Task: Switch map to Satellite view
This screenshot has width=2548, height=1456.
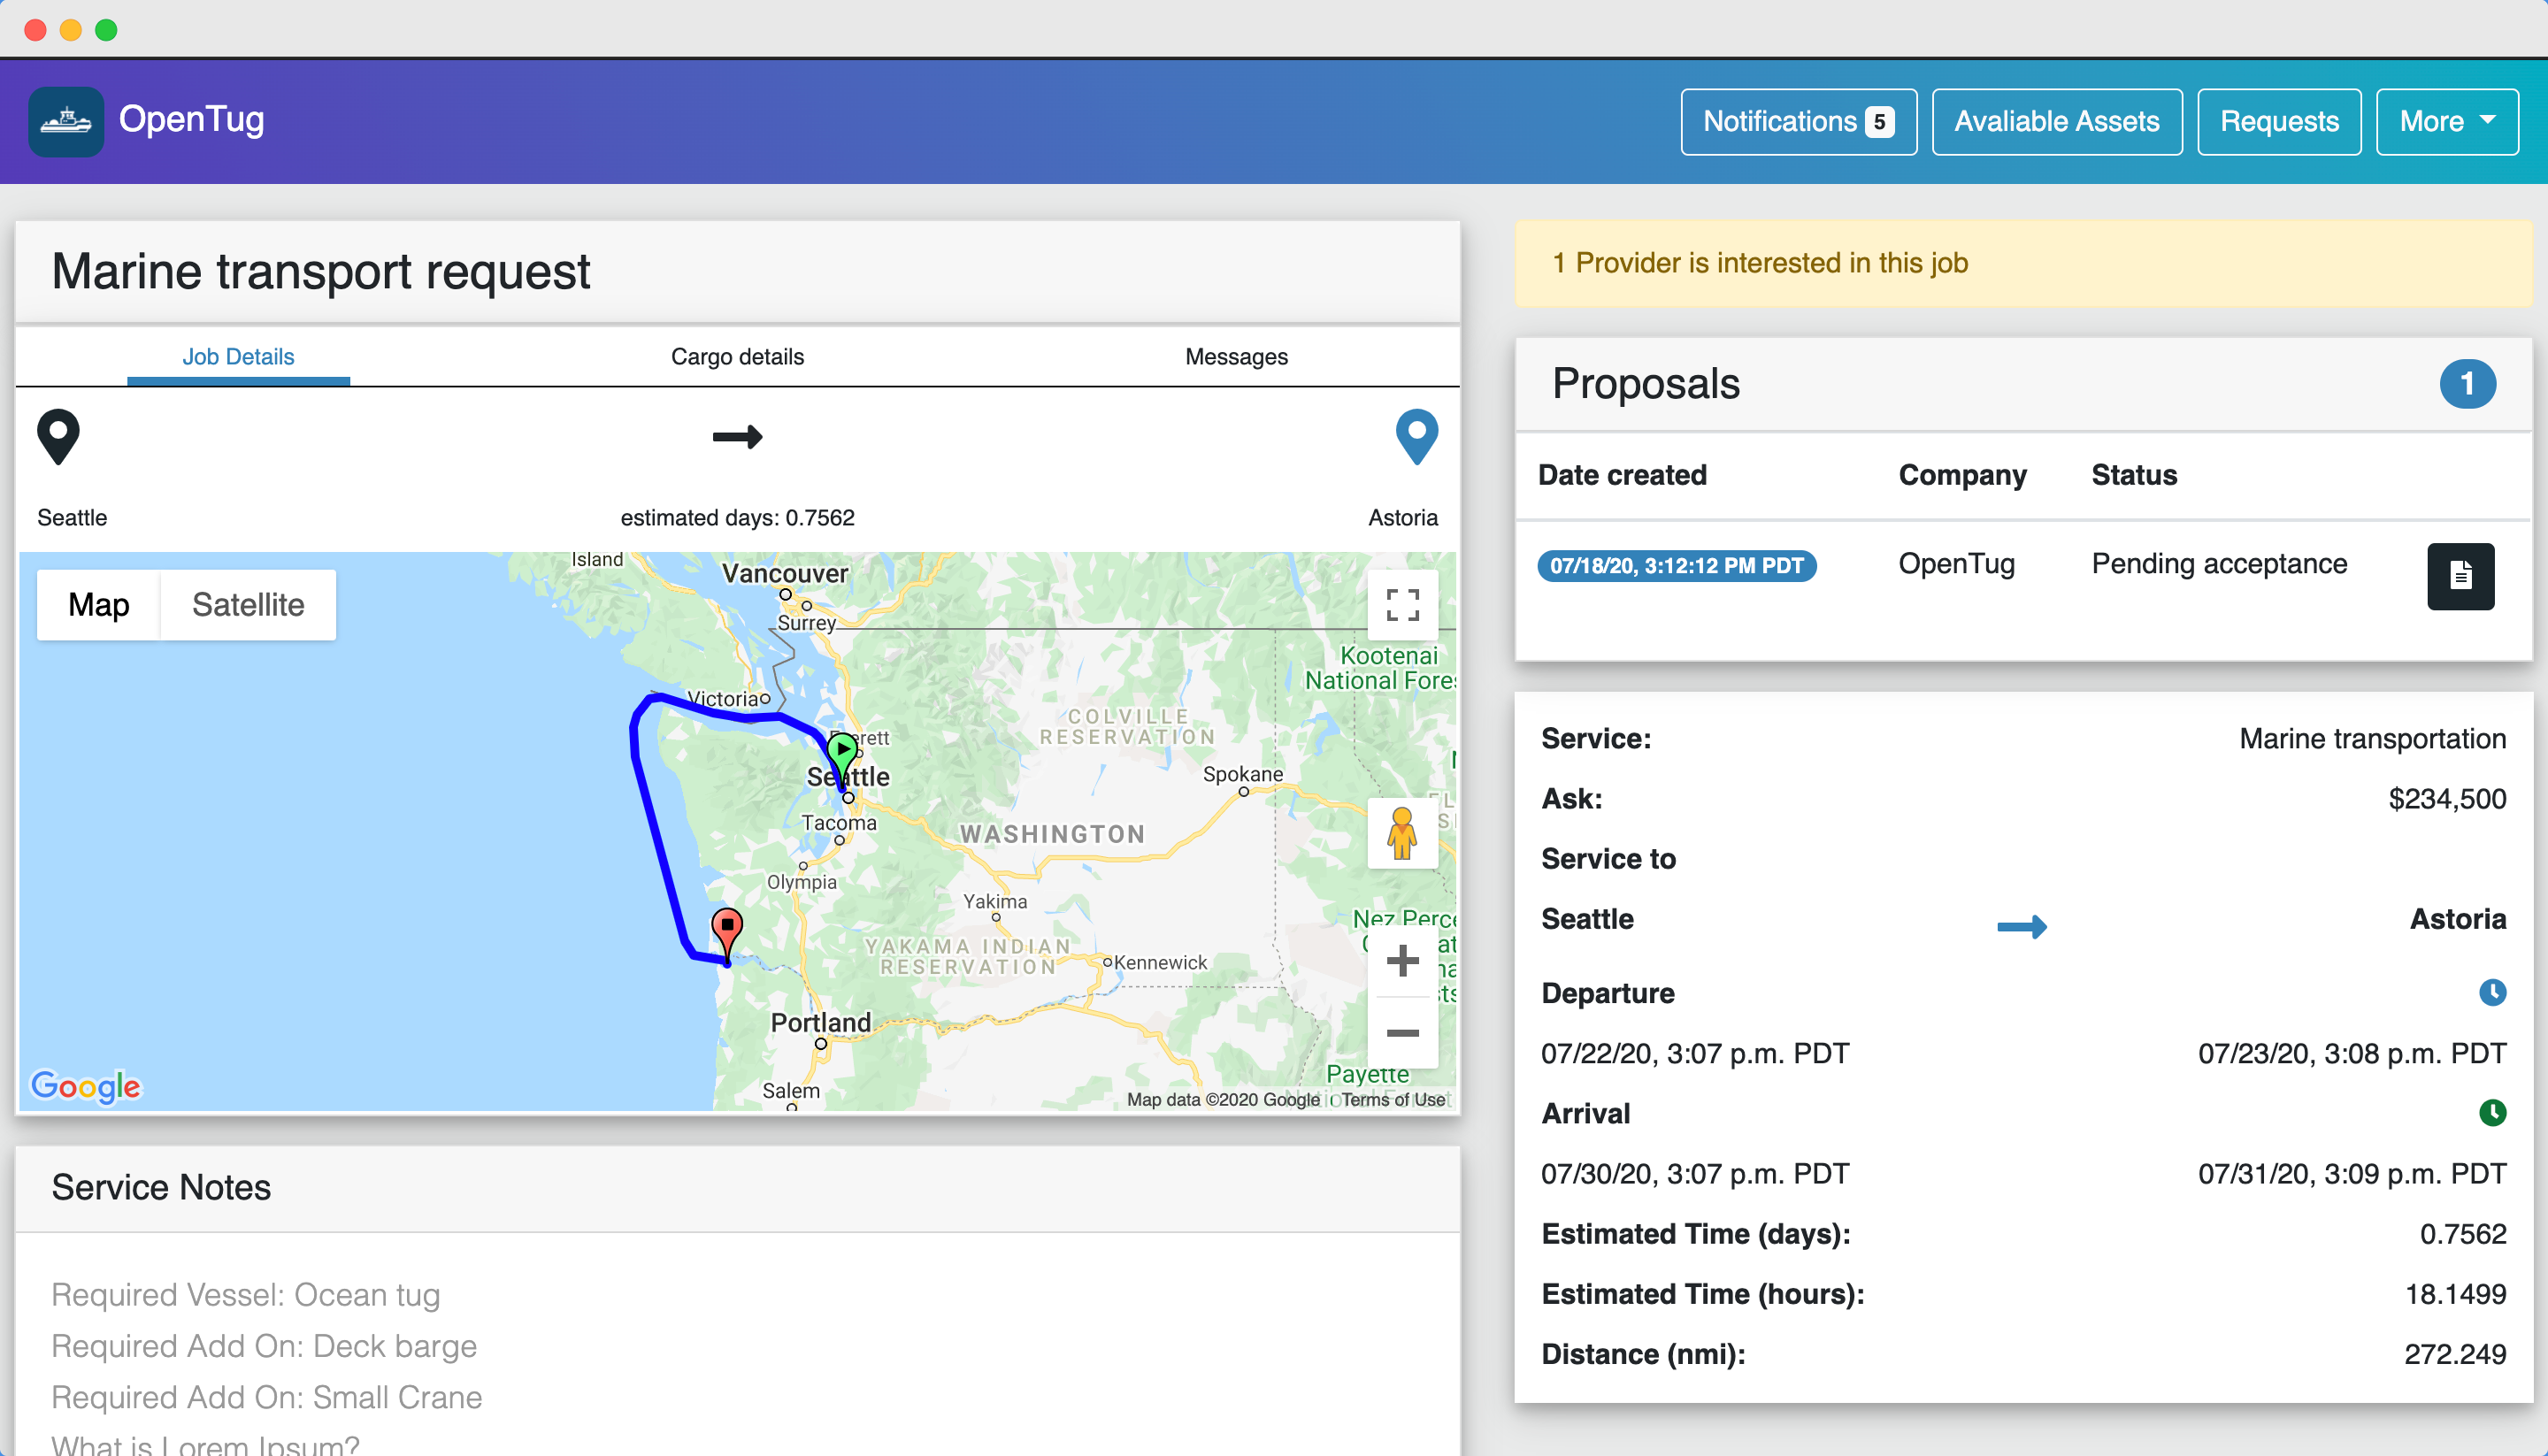Action: click(248, 604)
